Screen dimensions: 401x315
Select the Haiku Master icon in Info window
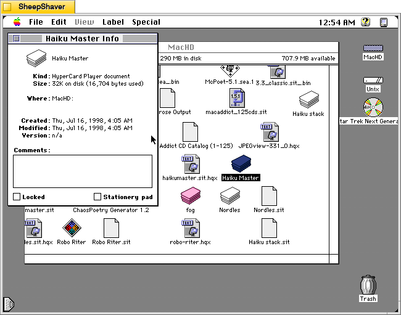coord(36,58)
